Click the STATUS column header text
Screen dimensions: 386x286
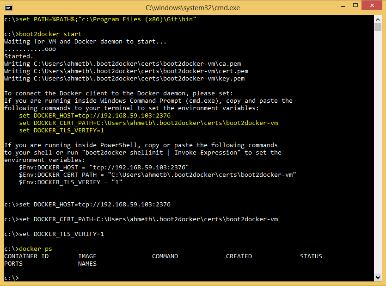click(311, 256)
